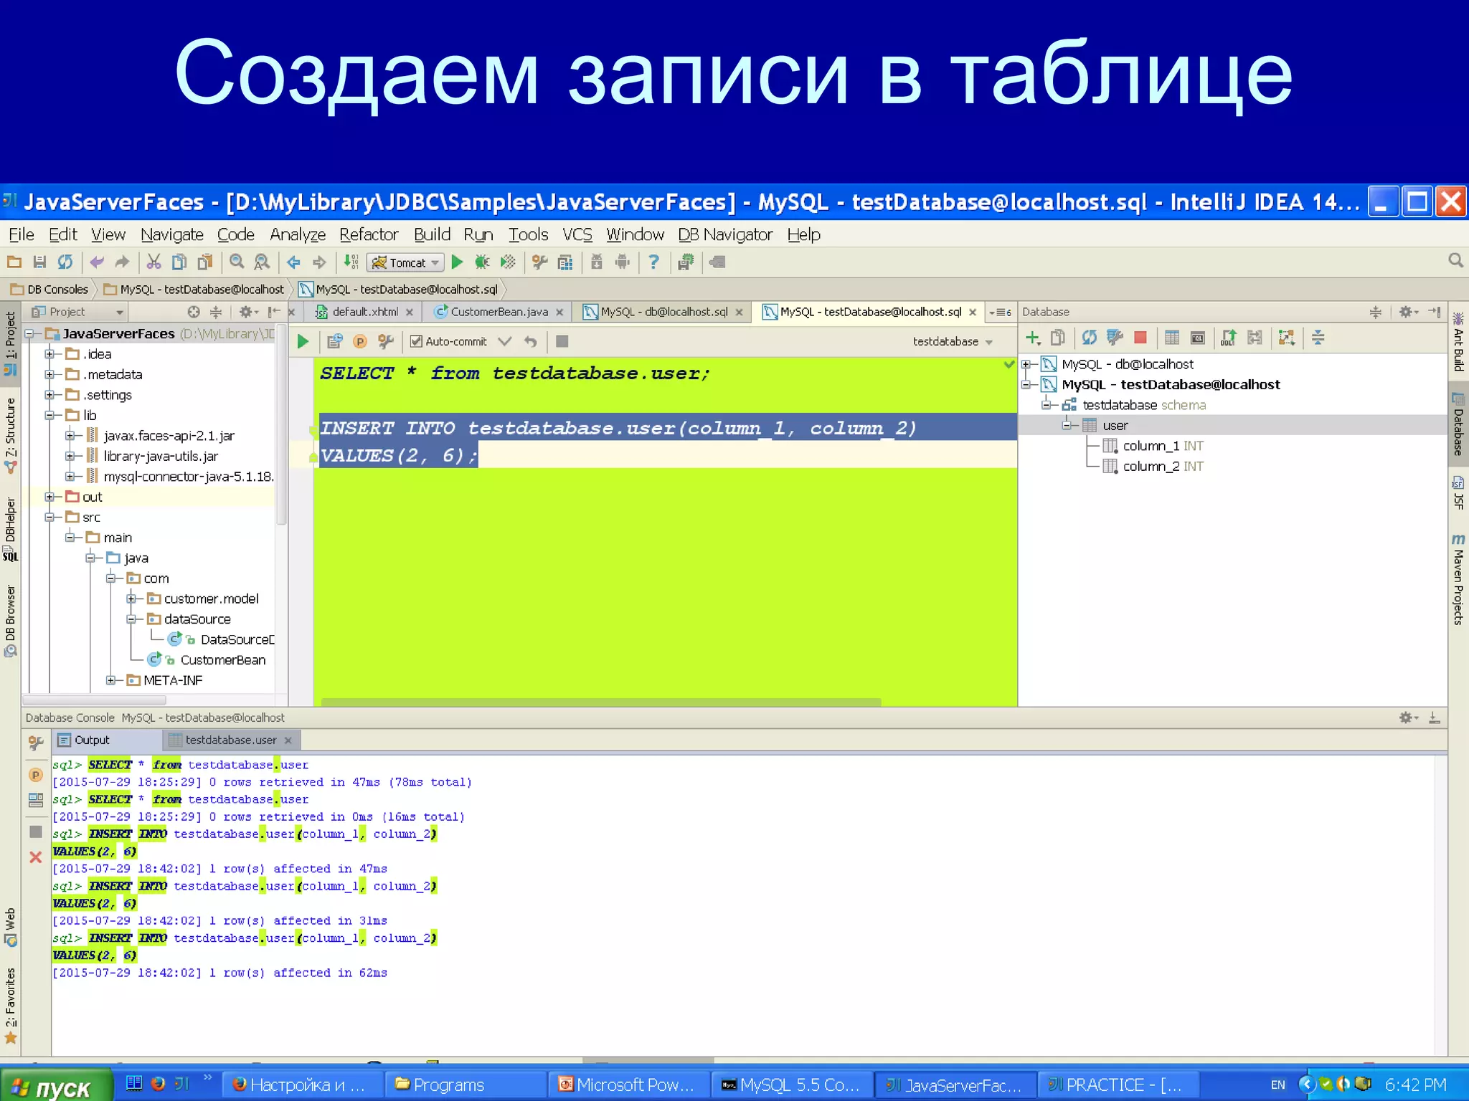Viewport: 1469px width, 1101px height.
Task: Select mysql-connector-java jar in project tree
Action: click(x=180, y=477)
